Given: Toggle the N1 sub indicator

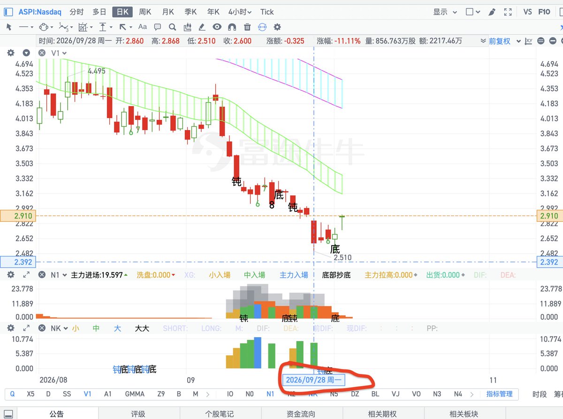Looking at the screenshot, I should [x=270, y=394].
